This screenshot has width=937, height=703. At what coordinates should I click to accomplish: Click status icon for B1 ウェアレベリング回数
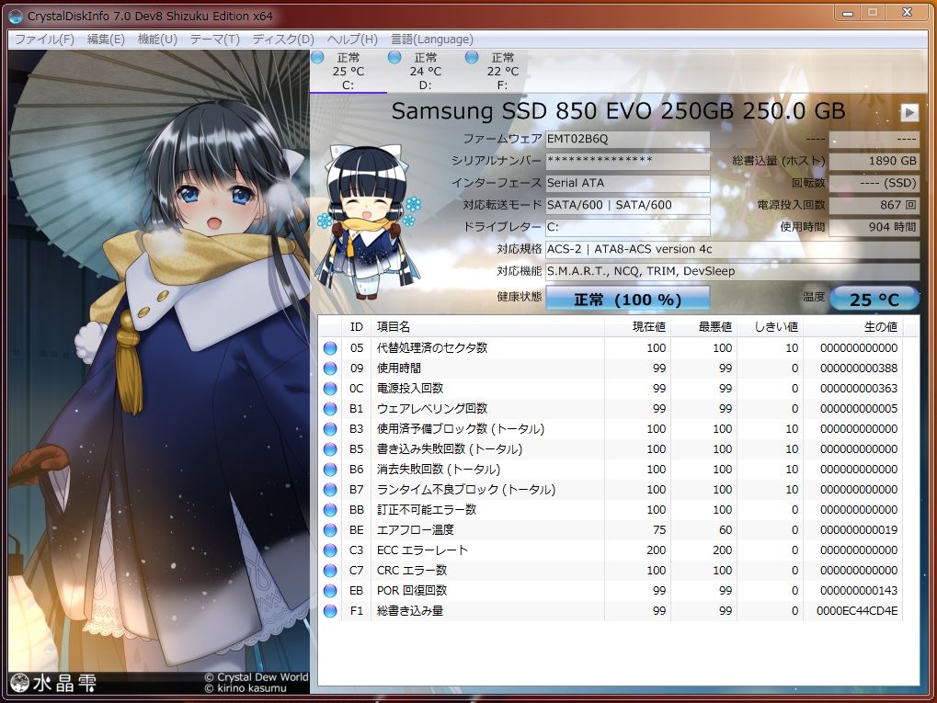pyautogui.click(x=330, y=409)
